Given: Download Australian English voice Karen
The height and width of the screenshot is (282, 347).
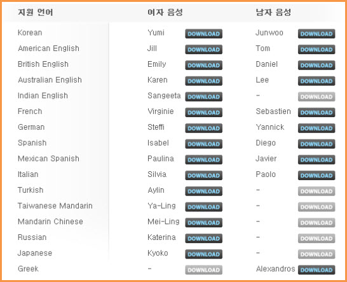Looking at the screenshot, I should pos(203,81).
